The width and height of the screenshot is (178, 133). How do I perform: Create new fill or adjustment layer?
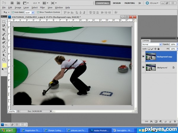click(x=160, y=121)
